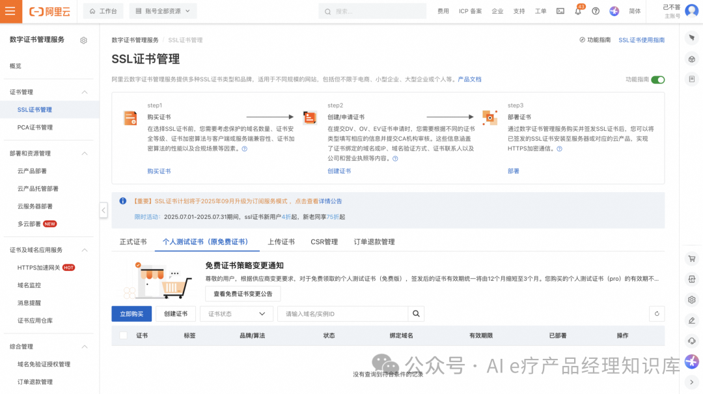
Task: Switch to the 上传证书 tab
Action: click(x=281, y=242)
